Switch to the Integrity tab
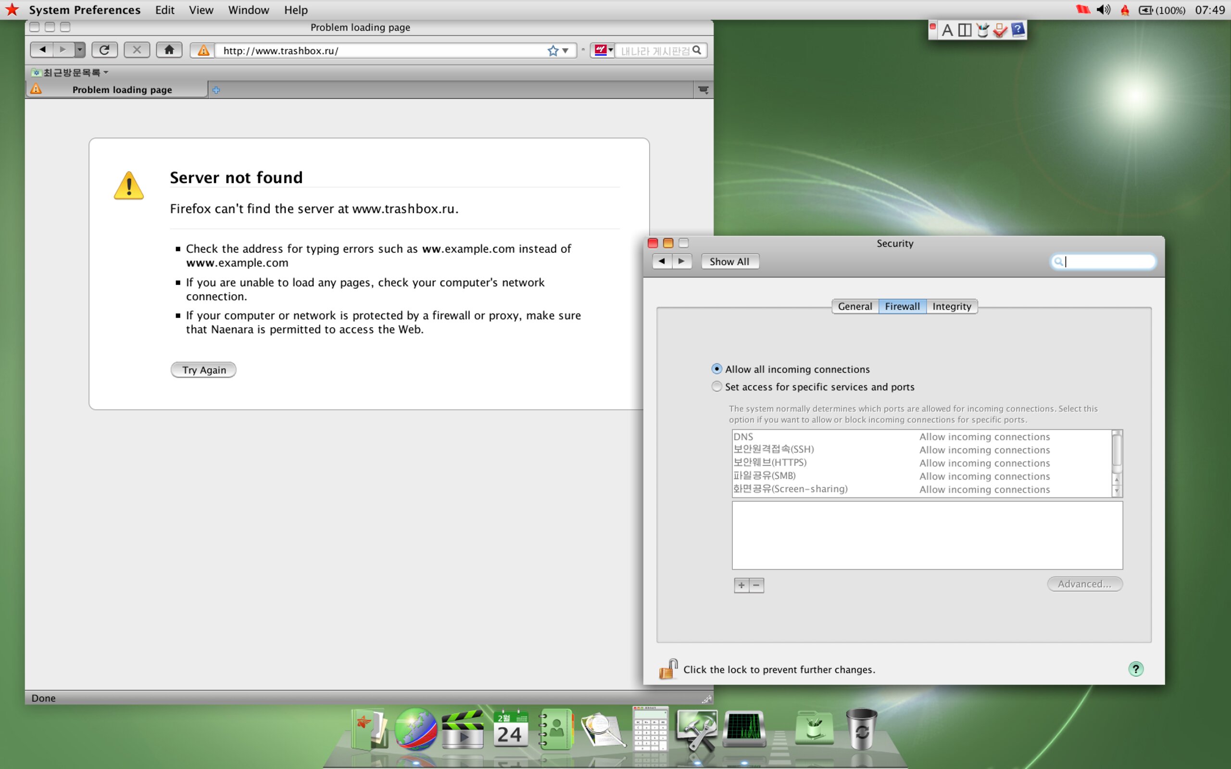The width and height of the screenshot is (1231, 769). [x=951, y=306]
